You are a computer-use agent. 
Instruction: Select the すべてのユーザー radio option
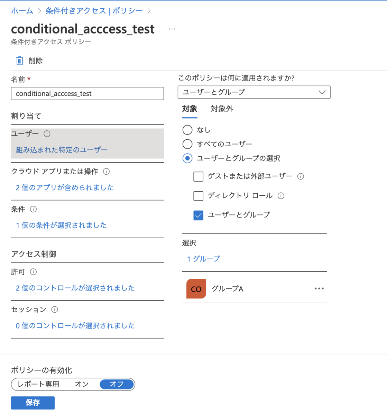[x=187, y=144]
